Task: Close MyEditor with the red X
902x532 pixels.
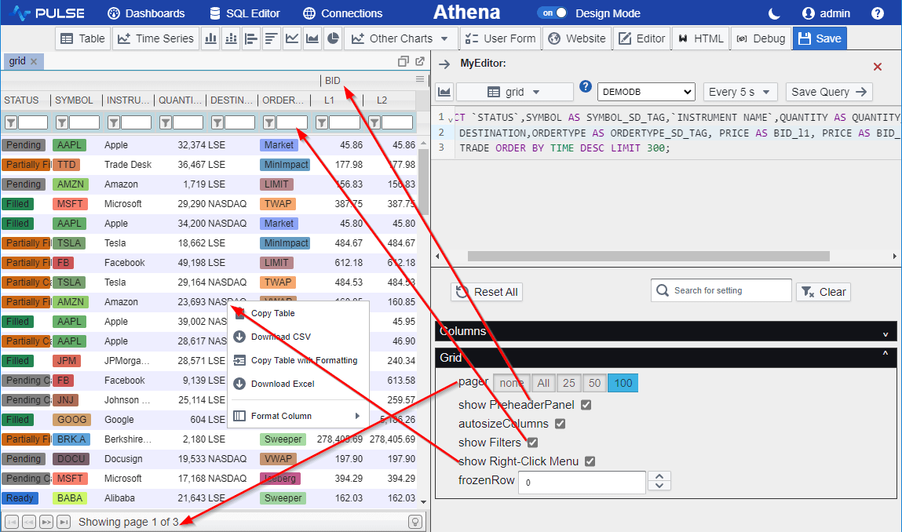Action: pos(877,67)
